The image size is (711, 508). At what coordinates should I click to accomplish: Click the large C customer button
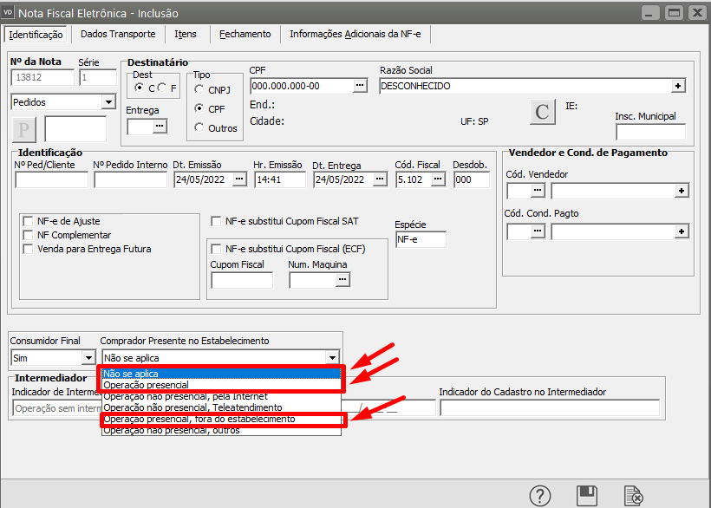(542, 113)
